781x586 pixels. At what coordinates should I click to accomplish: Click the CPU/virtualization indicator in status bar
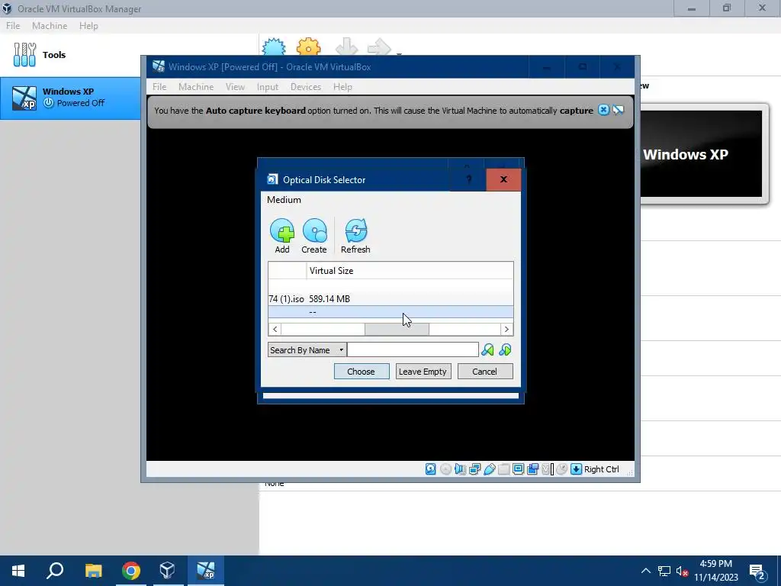click(x=547, y=469)
